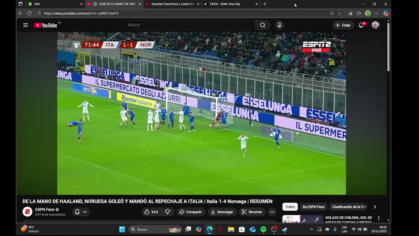Open more actions three-dot menu under video
This screenshot has width=419, height=236.
click(x=272, y=212)
